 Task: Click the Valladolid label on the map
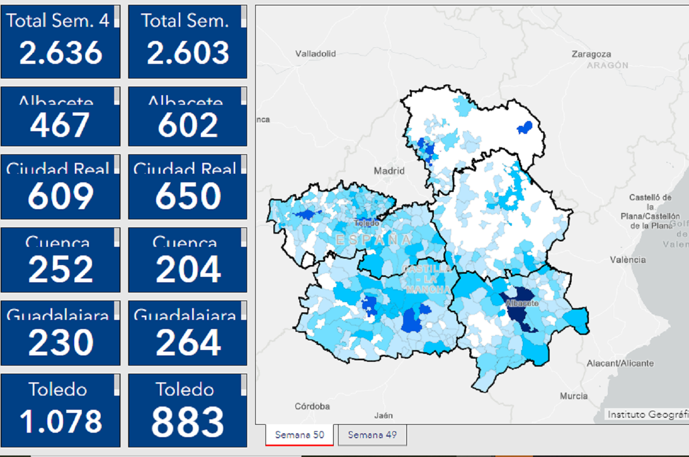(315, 53)
